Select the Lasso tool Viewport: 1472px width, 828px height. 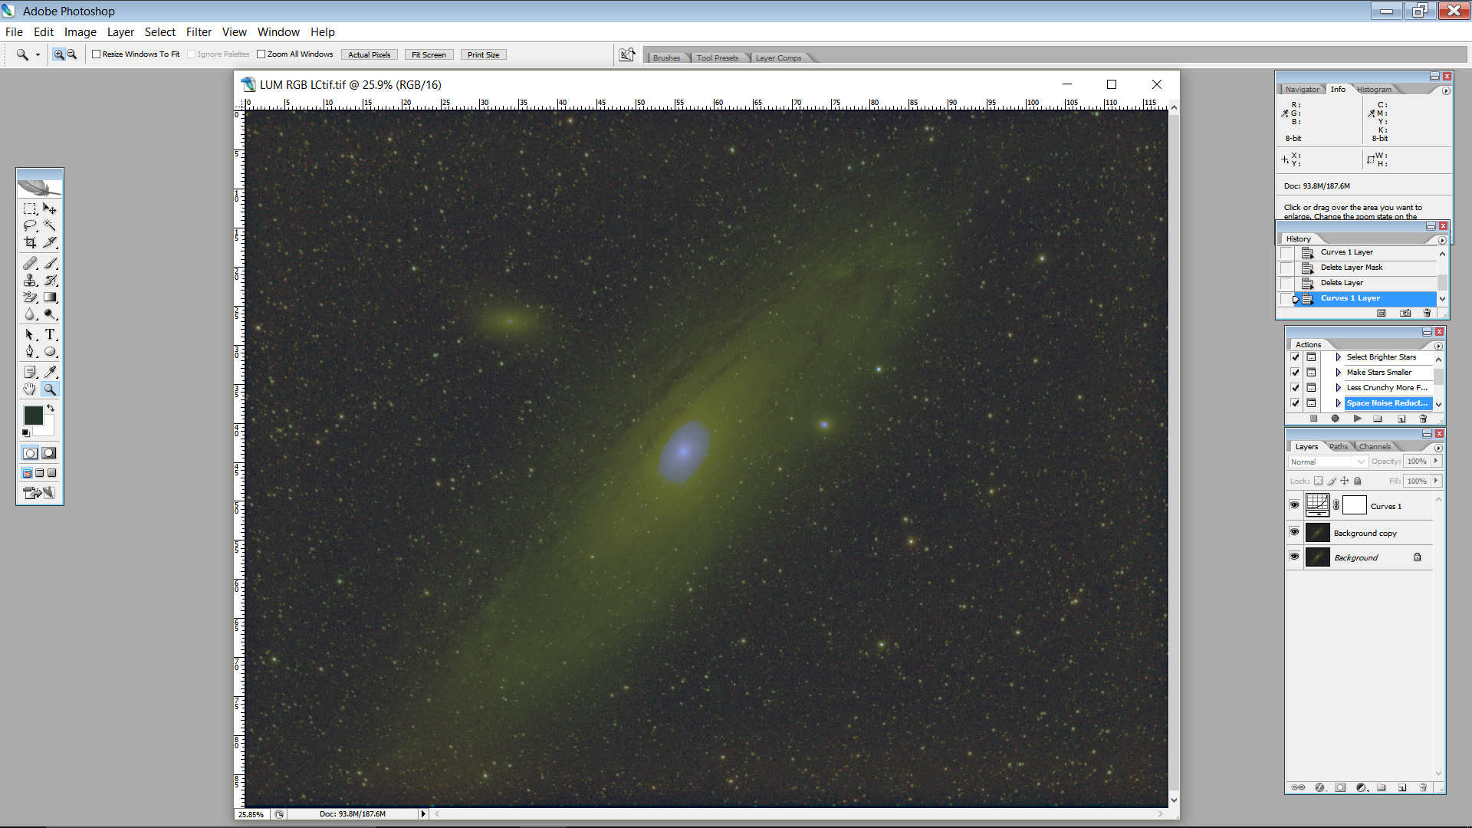click(x=30, y=225)
